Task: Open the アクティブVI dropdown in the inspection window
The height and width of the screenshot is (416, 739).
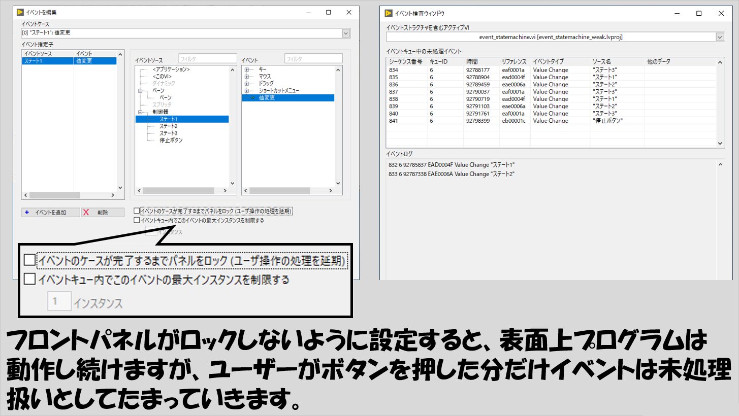Action: tap(720, 37)
